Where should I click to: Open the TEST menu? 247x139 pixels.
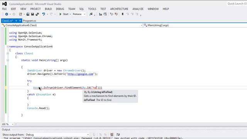pos(103,9)
